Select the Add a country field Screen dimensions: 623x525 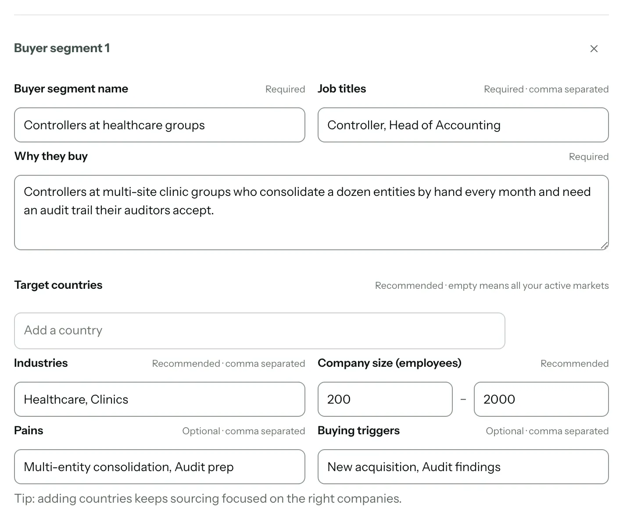[260, 331]
